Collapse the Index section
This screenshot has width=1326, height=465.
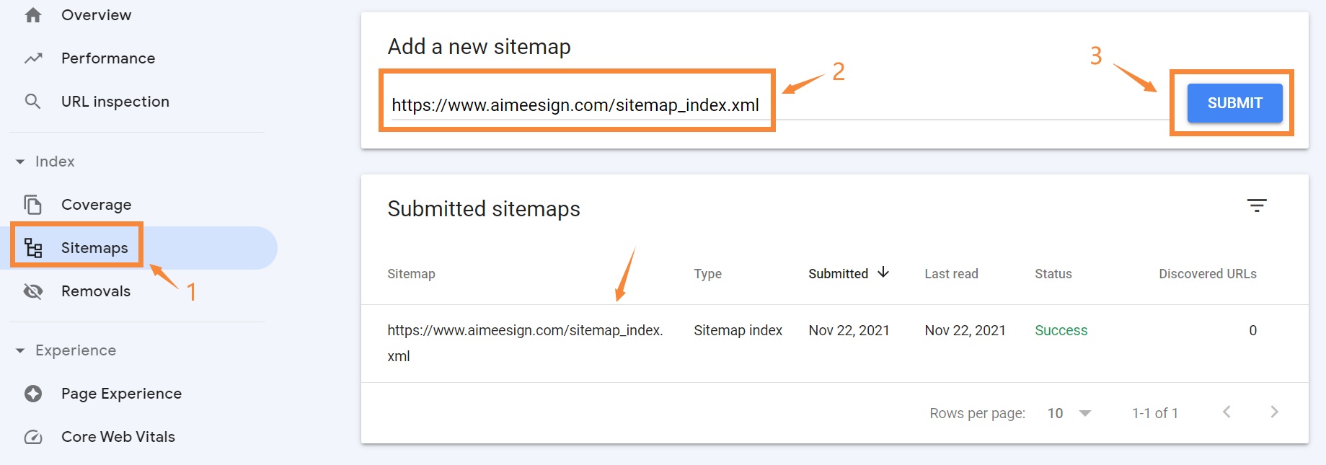[x=20, y=161]
